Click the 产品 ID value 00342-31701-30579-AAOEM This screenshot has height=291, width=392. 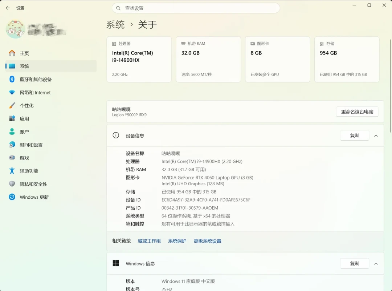pyautogui.click(x=190, y=208)
